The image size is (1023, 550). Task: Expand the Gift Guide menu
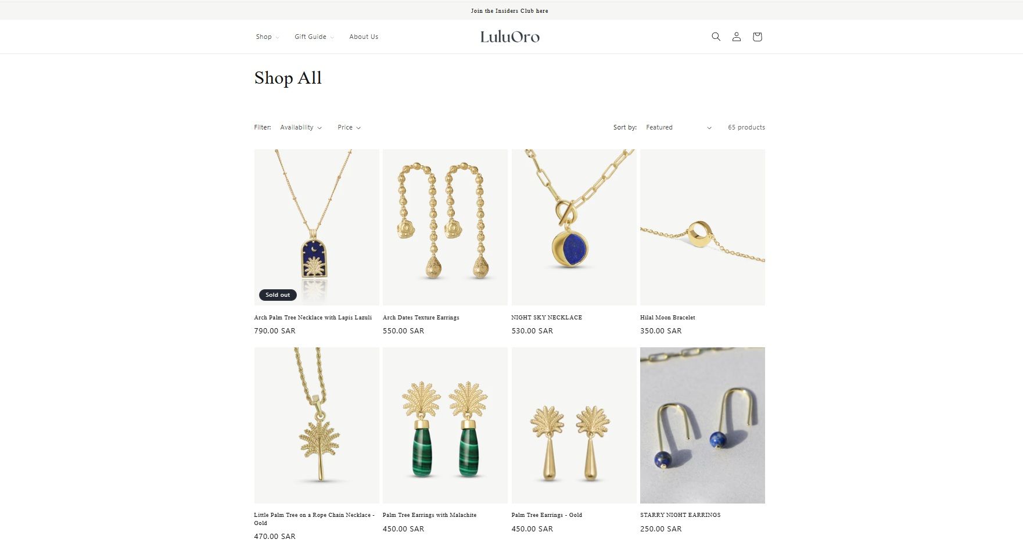[314, 37]
